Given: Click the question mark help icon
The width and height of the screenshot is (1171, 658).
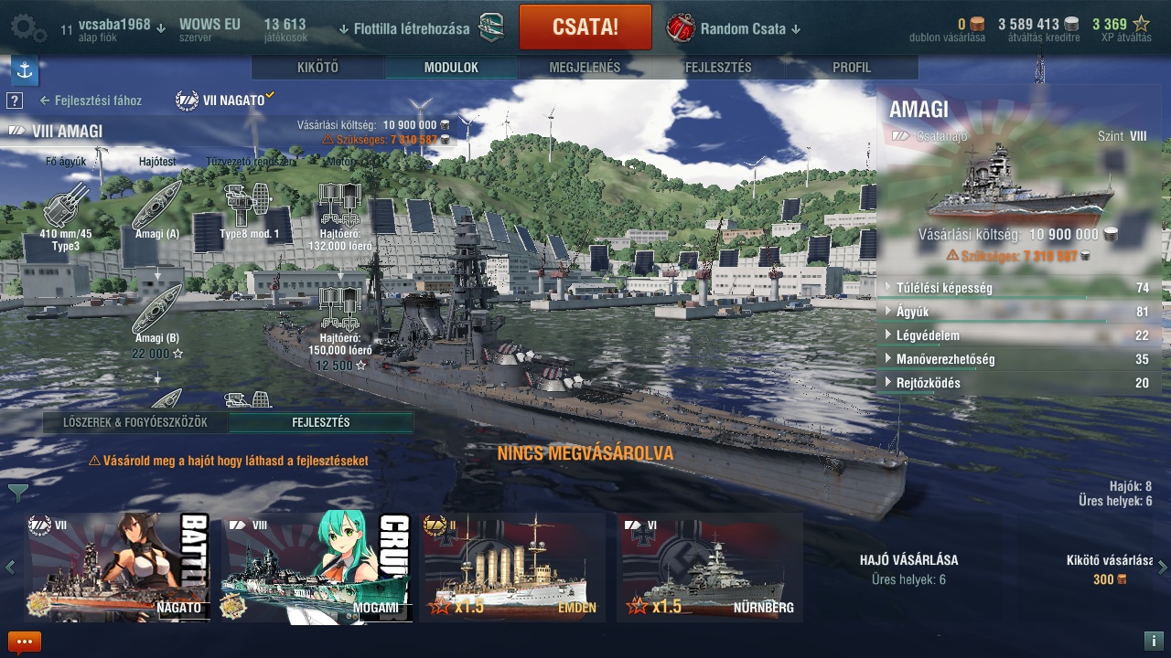Looking at the screenshot, I should click(15, 101).
